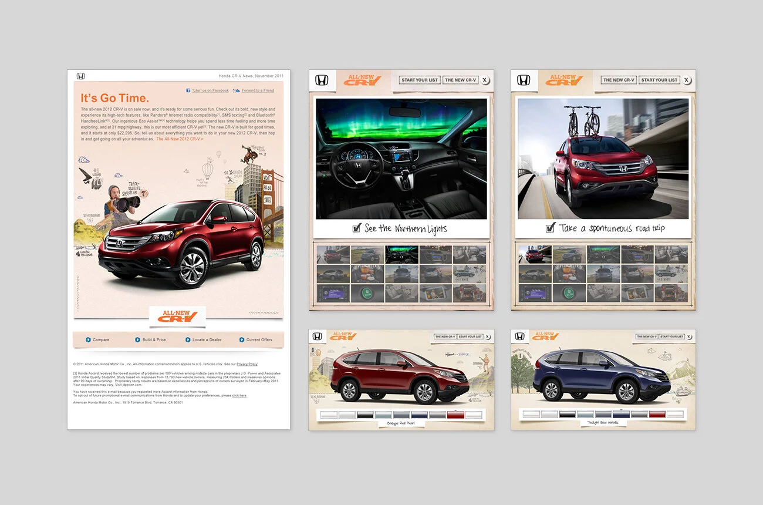Open the Compare link in the email
This screenshot has width=763, height=505.
(101, 340)
